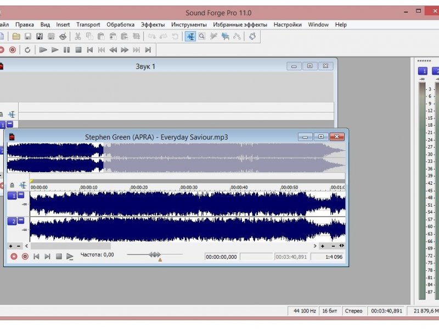Open the Инструменты menu
Viewport: 439px width, 329px height.
[189, 25]
